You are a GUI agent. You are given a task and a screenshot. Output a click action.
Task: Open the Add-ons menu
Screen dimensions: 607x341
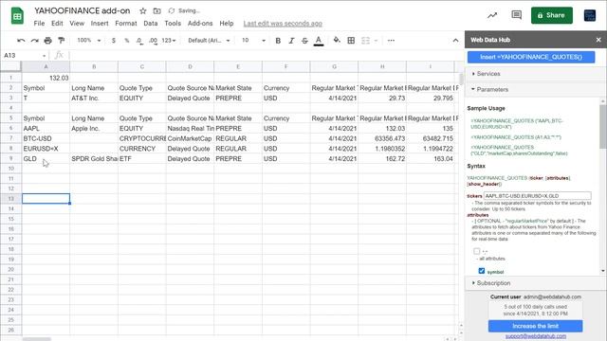(x=200, y=23)
